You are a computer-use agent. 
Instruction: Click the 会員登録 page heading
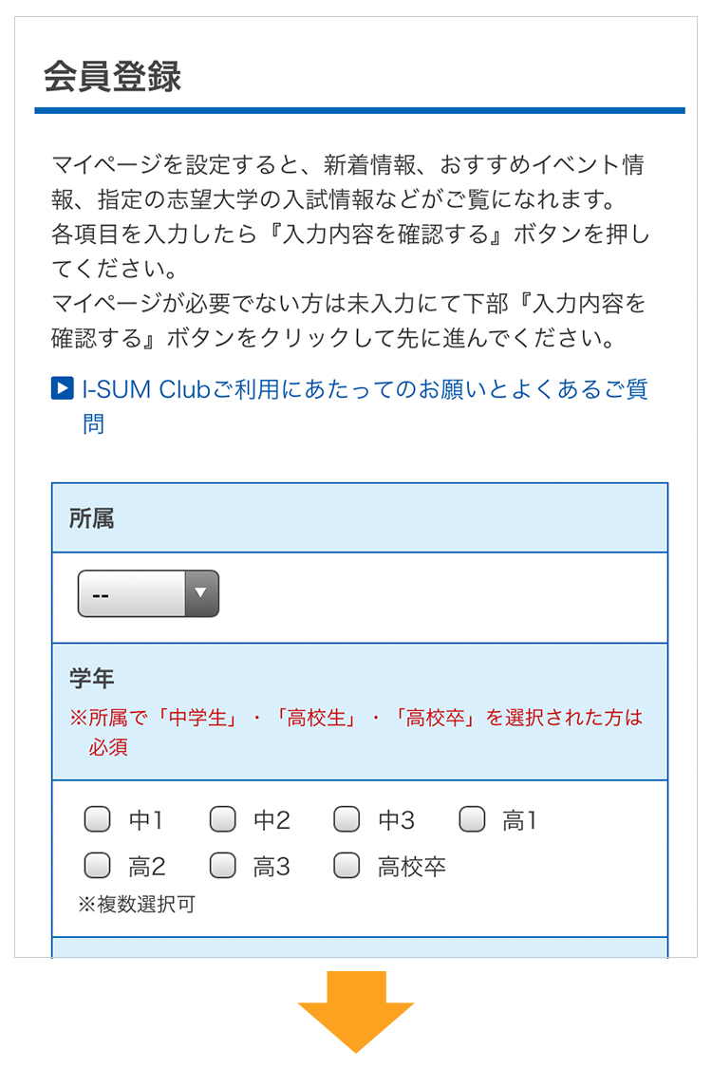click(112, 76)
